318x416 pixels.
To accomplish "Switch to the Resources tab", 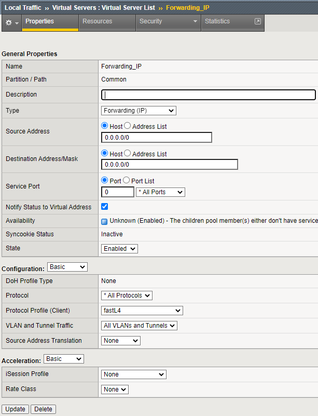I will click(x=97, y=22).
